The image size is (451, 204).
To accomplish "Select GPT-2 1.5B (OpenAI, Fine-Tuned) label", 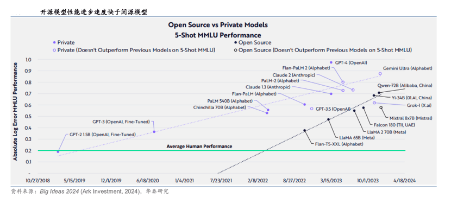I will pos(102,134).
